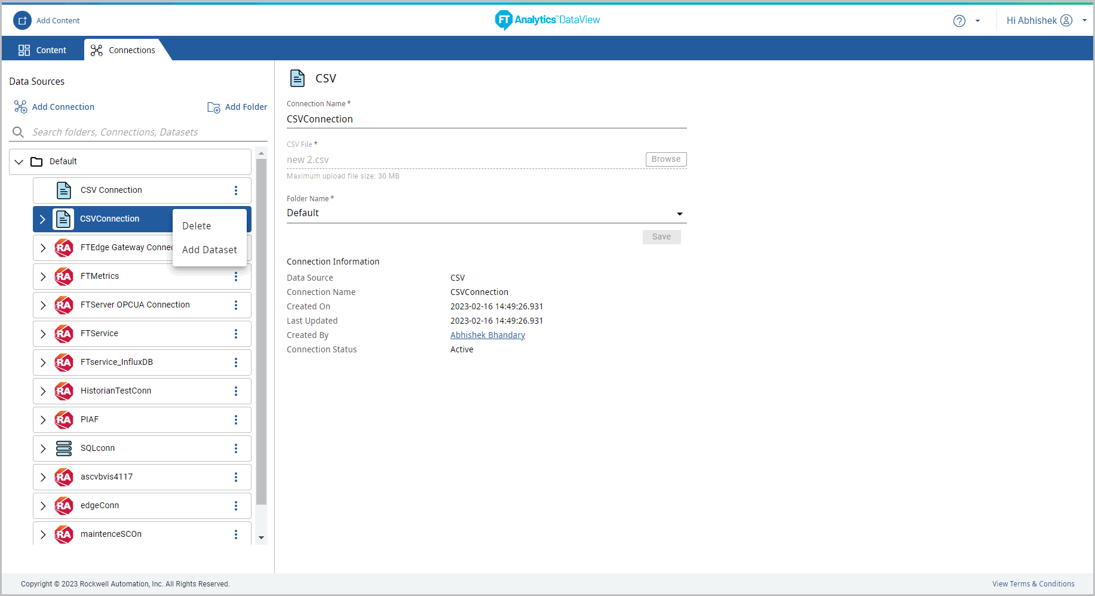Viewport: 1095px width, 596px height.
Task: Open more options for FTMetrics
Action: pyautogui.click(x=236, y=277)
